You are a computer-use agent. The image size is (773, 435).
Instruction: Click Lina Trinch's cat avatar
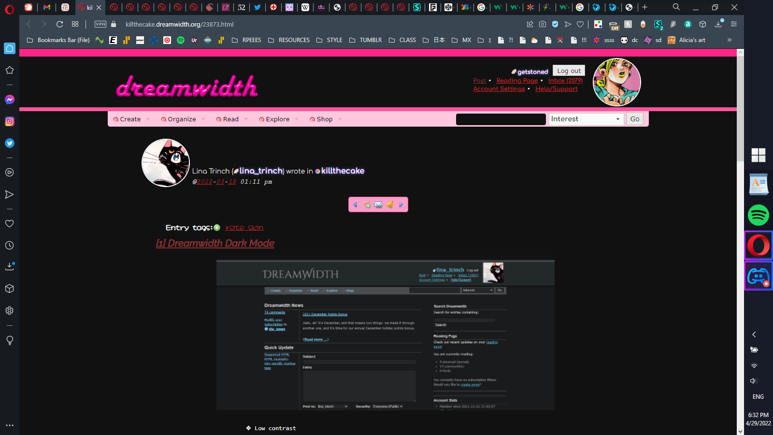click(x=165, y=163)
